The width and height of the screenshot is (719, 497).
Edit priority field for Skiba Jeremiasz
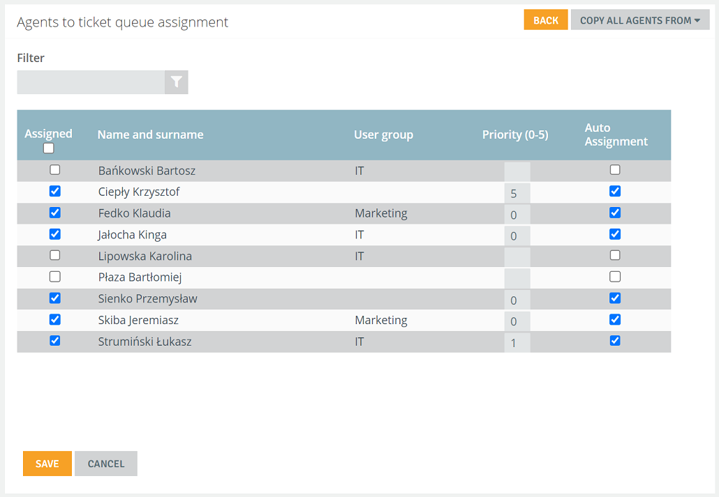(x=517, y=321)
